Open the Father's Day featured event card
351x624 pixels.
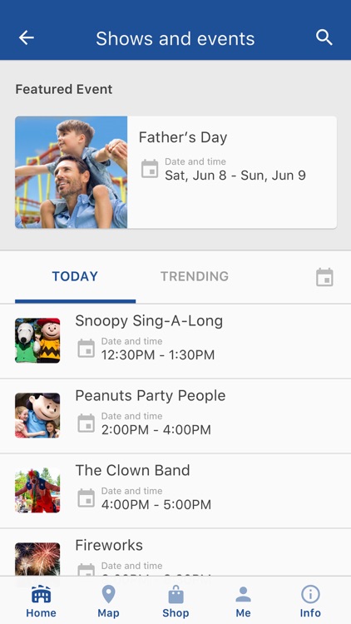click(175, 172)
